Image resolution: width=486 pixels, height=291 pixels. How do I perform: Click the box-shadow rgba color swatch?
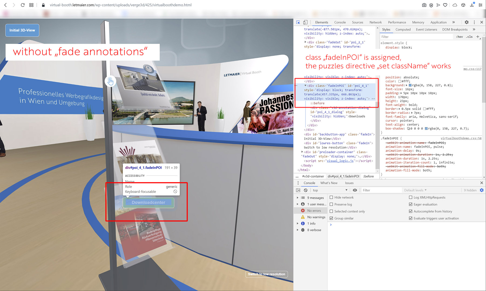pos(426,129)
